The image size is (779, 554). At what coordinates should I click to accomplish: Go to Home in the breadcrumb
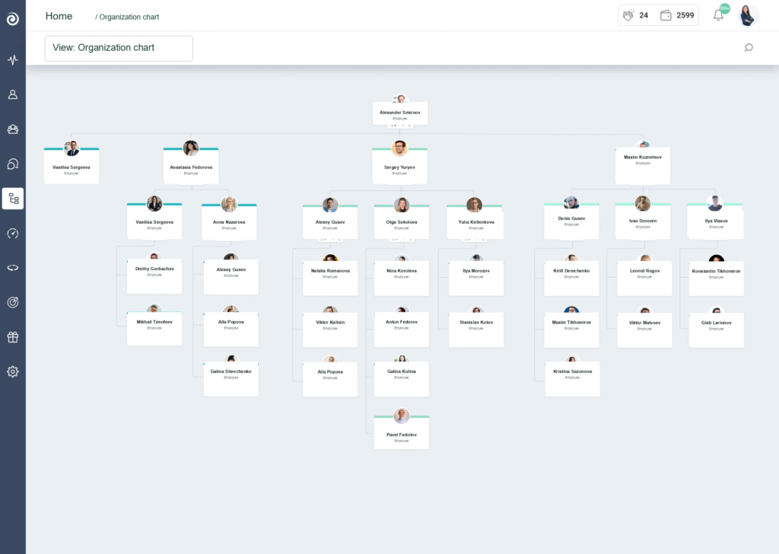[x=59, y=16]
